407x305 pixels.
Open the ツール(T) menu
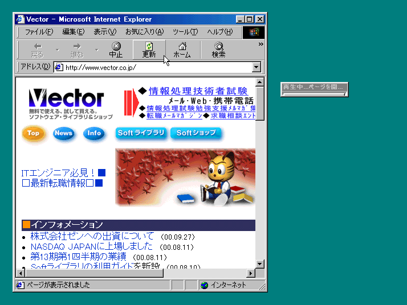pyautogui.click(x=185, y=32)
